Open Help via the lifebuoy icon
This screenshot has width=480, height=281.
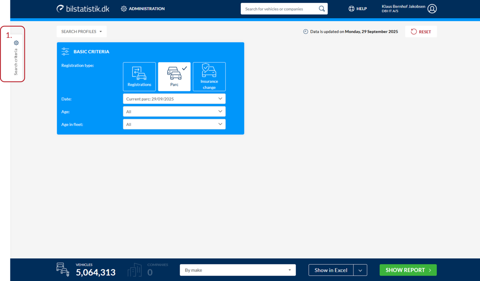click(x=351, y=9)
